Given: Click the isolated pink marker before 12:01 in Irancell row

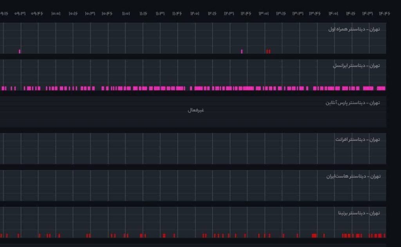Looking at the screenshot, I should point(191,88).
